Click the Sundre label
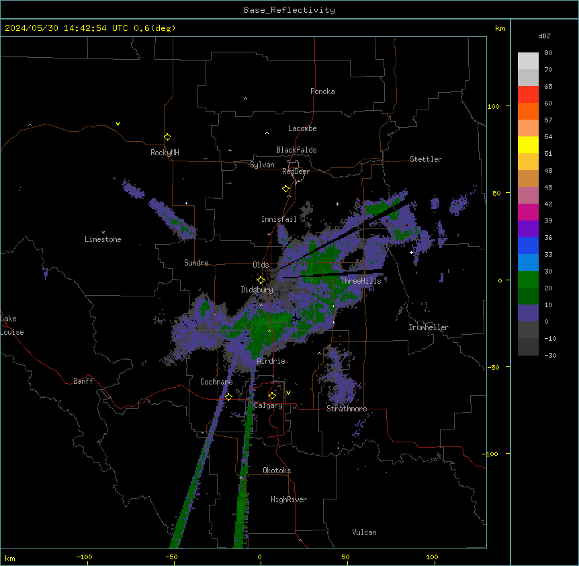Viewport: 579px width, 566px height. point(196,263)
